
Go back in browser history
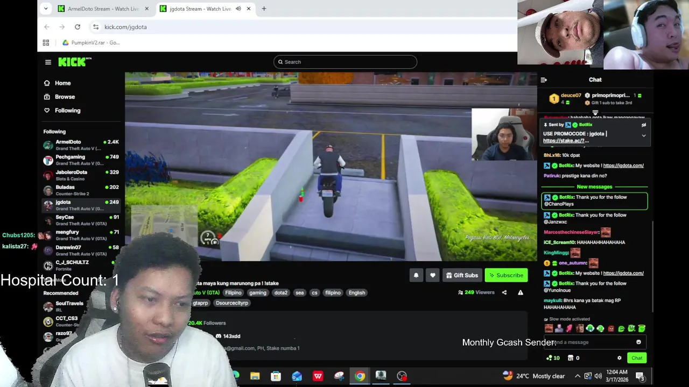tap(47, 27)
